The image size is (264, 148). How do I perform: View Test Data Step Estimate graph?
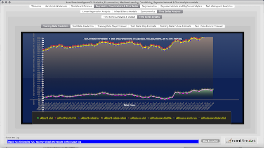143,26
